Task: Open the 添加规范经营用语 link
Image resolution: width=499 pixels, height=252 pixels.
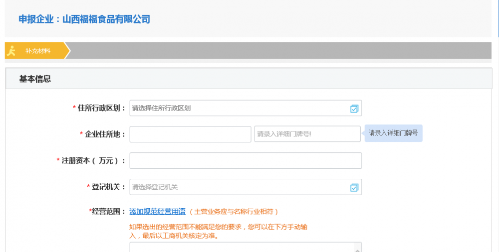Action: tap(157, 211)
